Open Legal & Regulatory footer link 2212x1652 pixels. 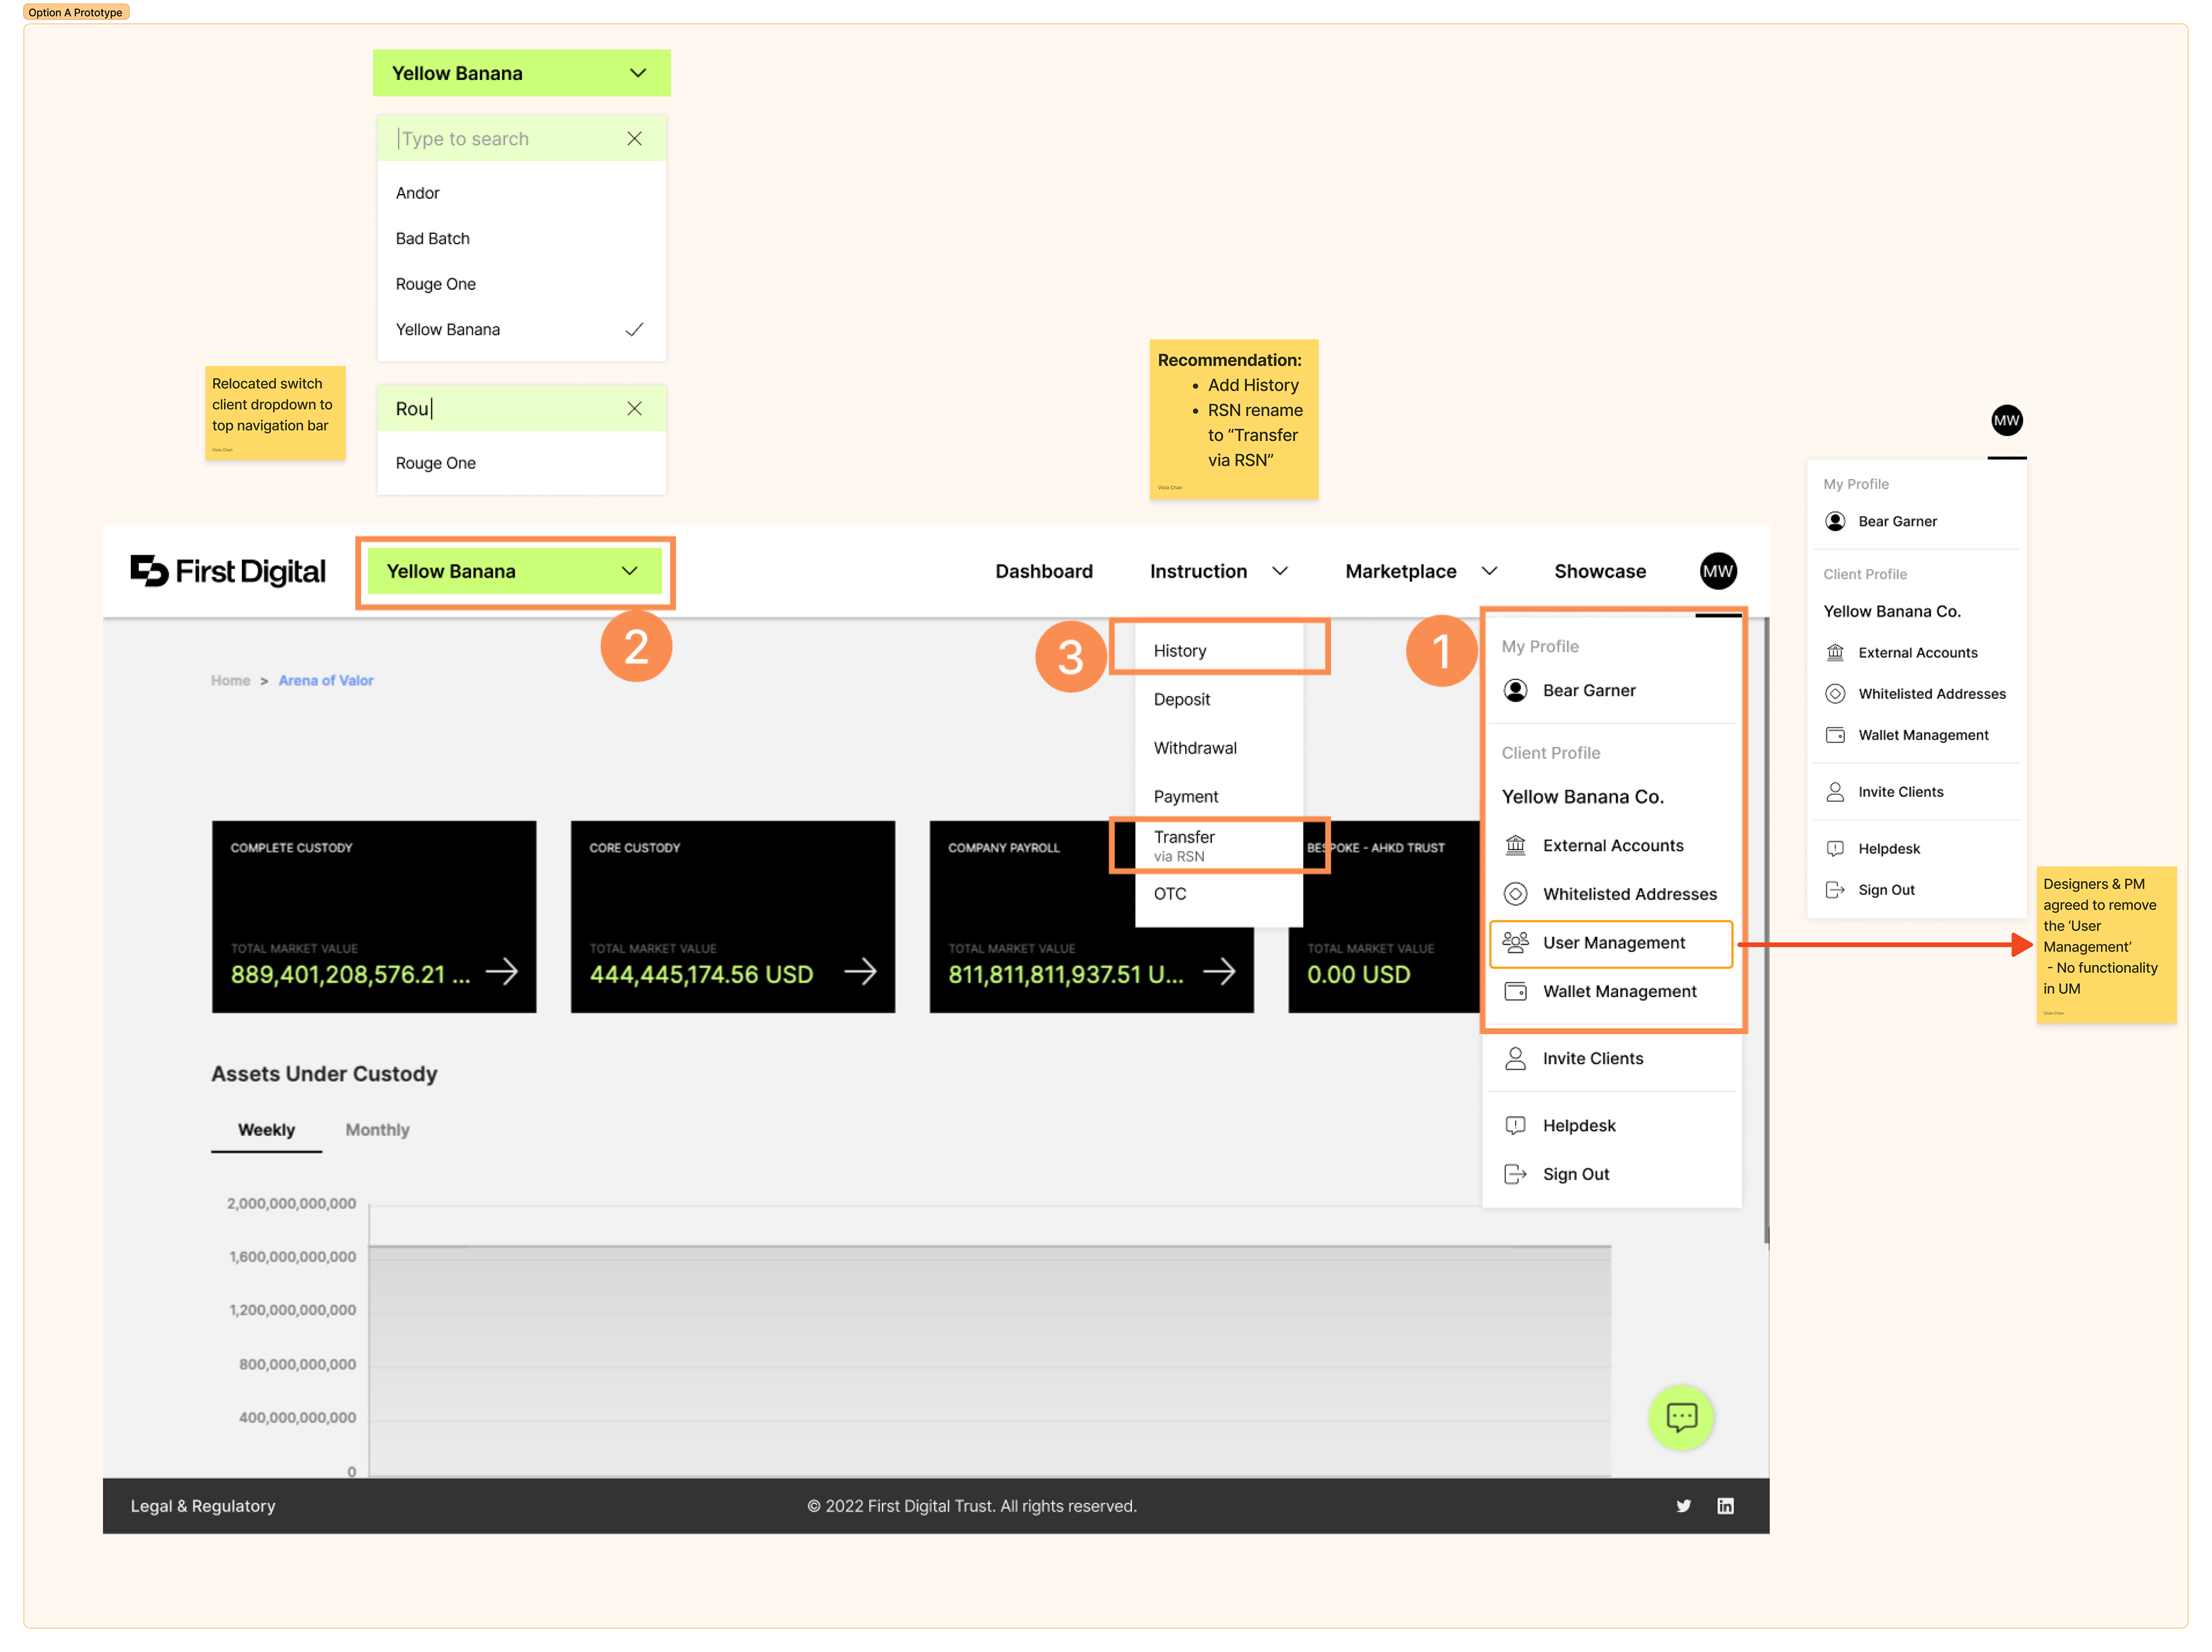coord(203,1506)
